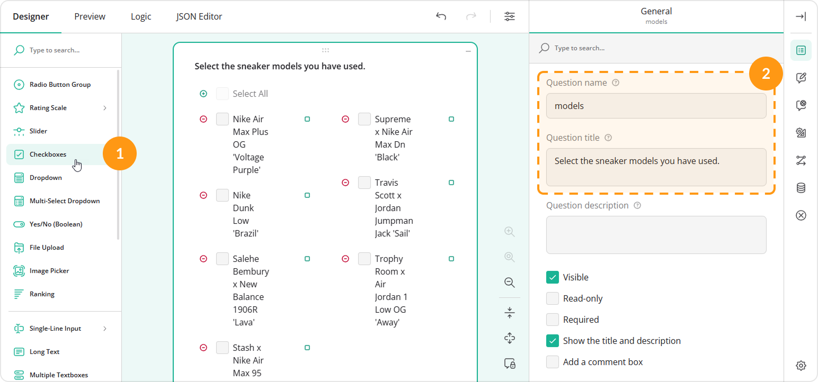Remove the Nike Air Max Plus choice
The height and width of the screenshot is (382, 818).
coord(203,119)
